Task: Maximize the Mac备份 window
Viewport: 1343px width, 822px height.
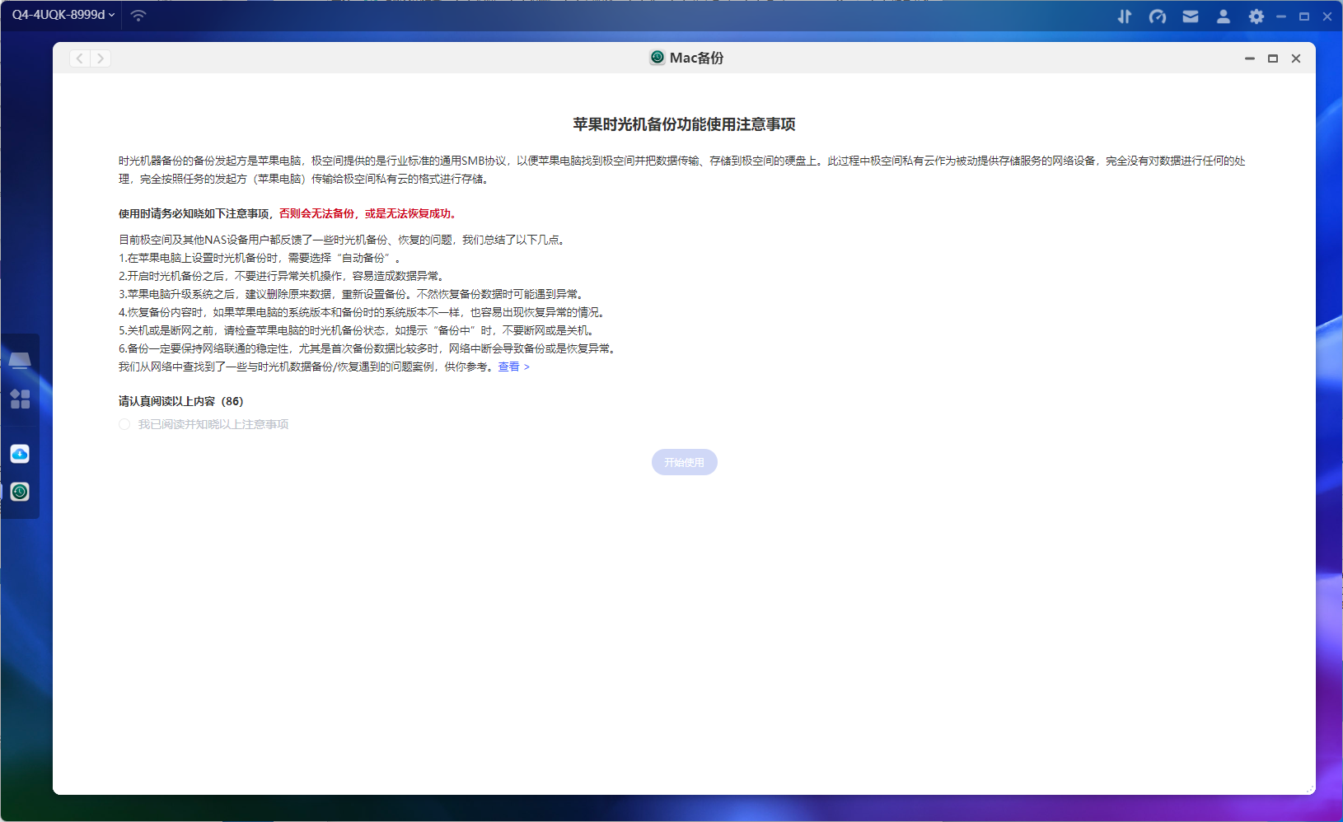Action: (1273, 58)
